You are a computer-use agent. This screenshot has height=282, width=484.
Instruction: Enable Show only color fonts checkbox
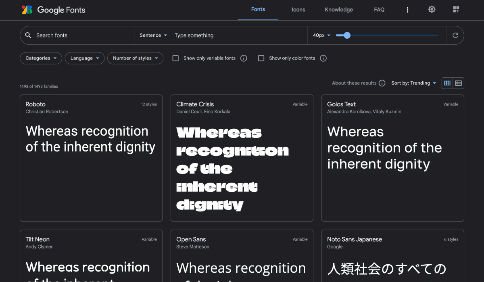261,58
